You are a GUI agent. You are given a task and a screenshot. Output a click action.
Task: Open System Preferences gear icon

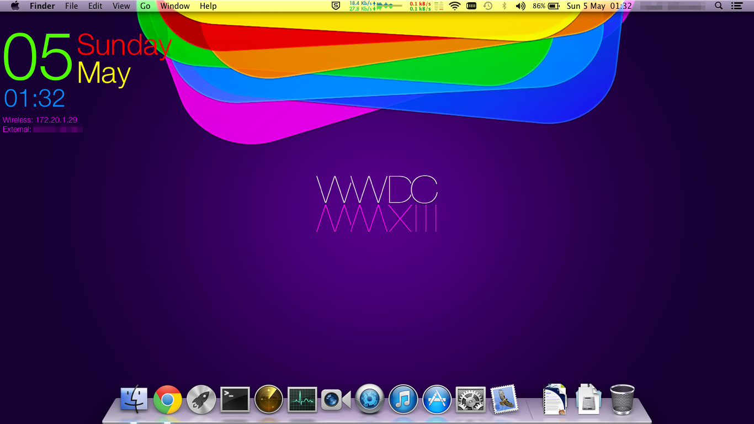[471, 399]
